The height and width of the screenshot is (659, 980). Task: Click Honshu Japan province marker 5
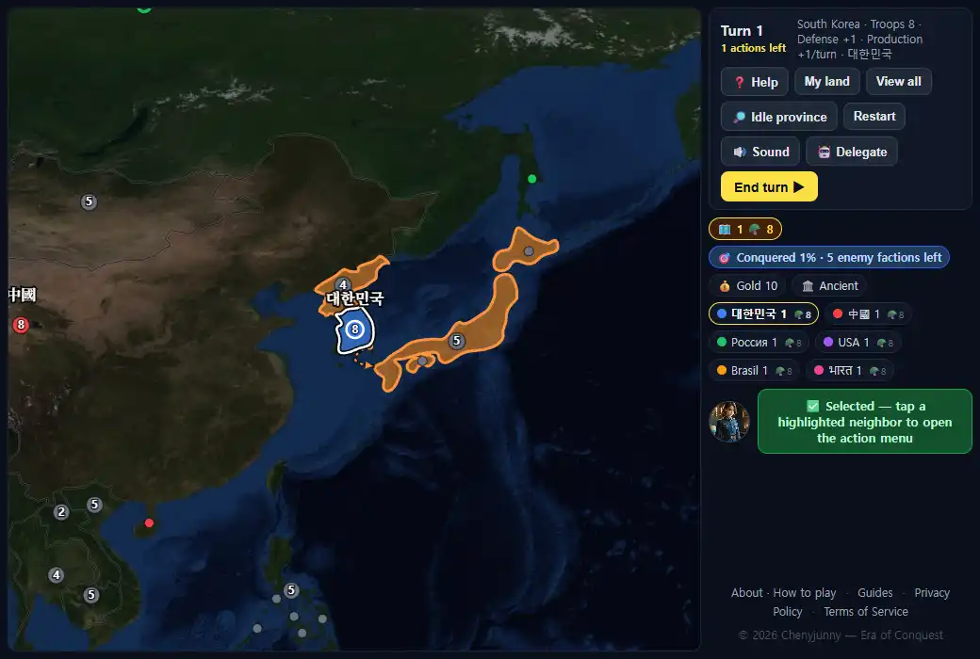(x=457, y=341)
